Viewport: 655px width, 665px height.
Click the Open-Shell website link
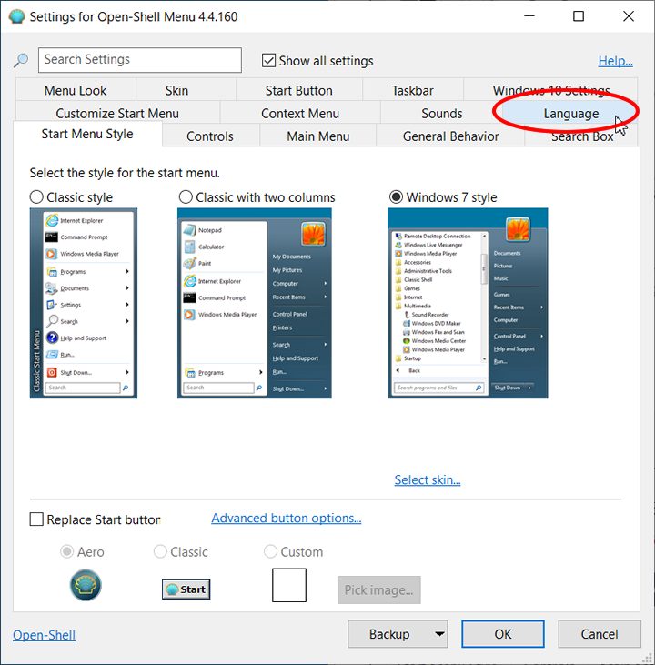[x=44, y=634]
